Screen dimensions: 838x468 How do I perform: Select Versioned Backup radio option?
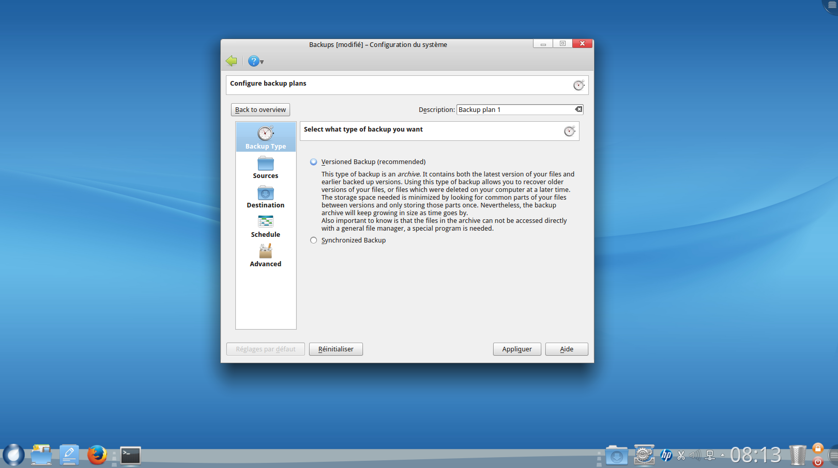click(x=314, y=162)
